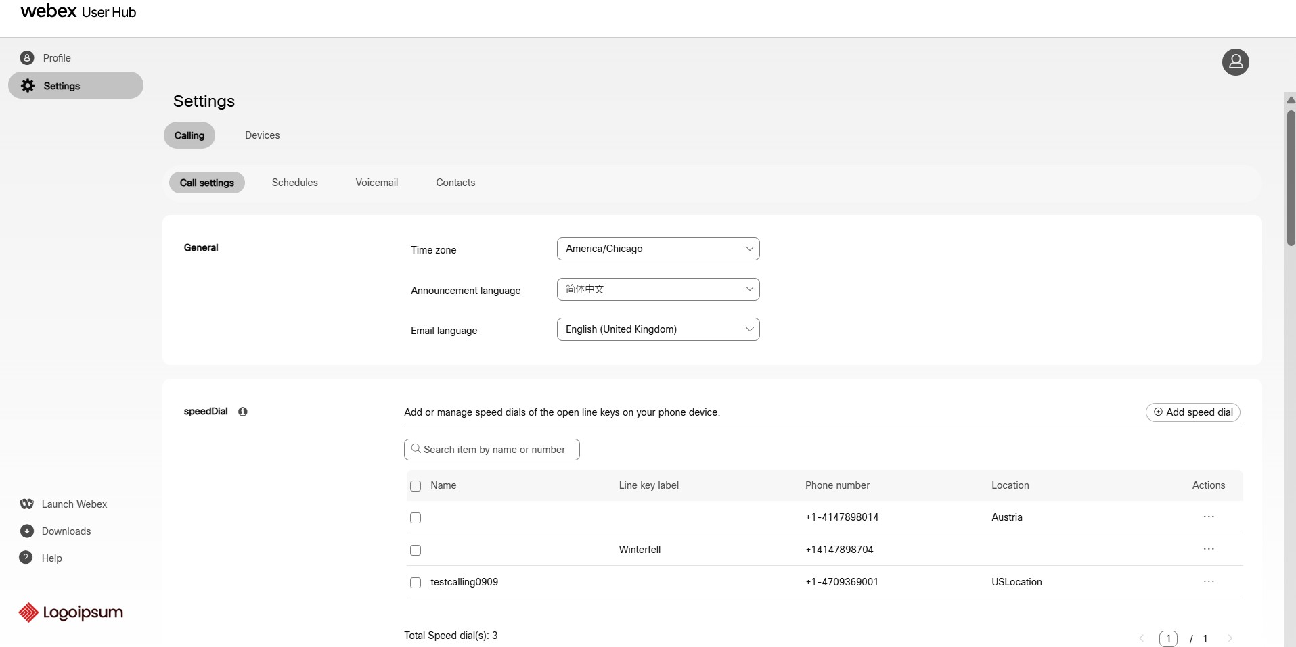
Task: Check the box for testcalling0909
Action: click(x=416, y=583)
